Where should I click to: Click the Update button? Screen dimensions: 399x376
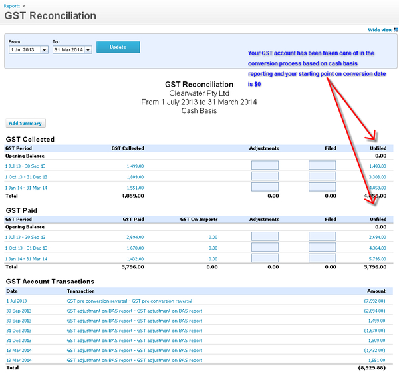[x=118, y=47]
